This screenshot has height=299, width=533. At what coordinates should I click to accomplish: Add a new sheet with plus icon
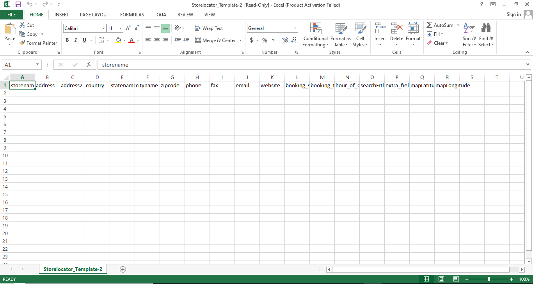tap(123, 269)
